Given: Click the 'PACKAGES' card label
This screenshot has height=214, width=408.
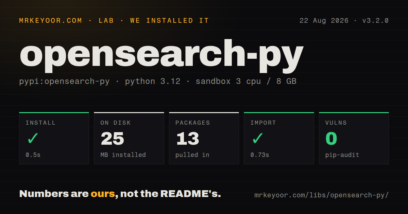Looking at the screenshot, I should [x=193, y=123].
